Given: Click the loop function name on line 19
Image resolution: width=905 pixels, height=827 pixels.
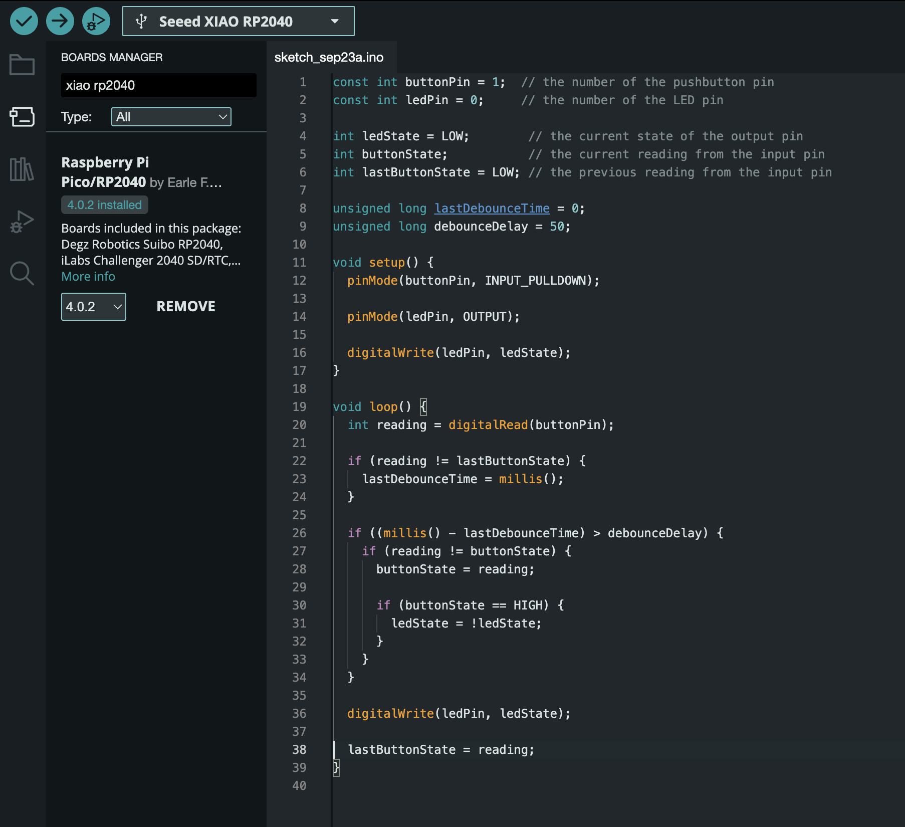Looking at the screenshot, I should [384, 406].
